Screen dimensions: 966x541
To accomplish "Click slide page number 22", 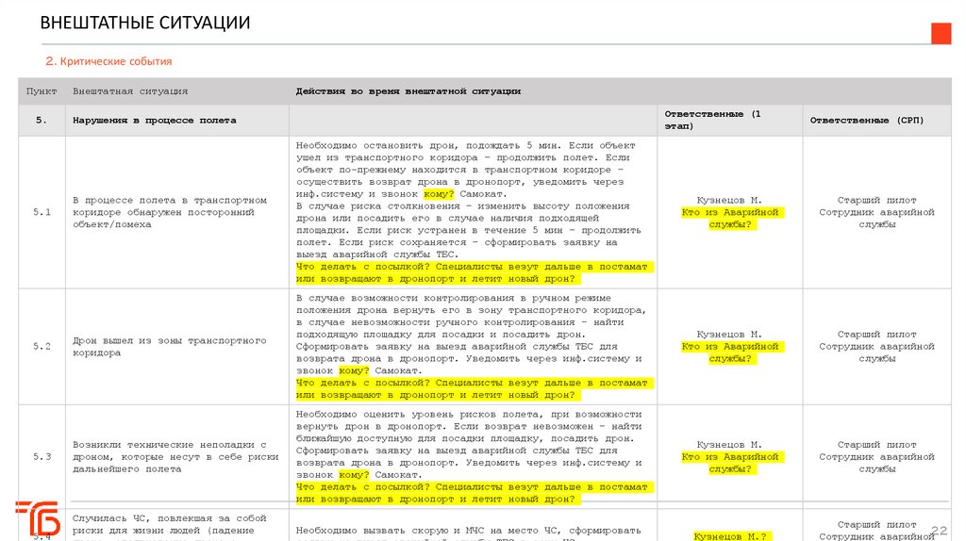I will tap(939, 530).
